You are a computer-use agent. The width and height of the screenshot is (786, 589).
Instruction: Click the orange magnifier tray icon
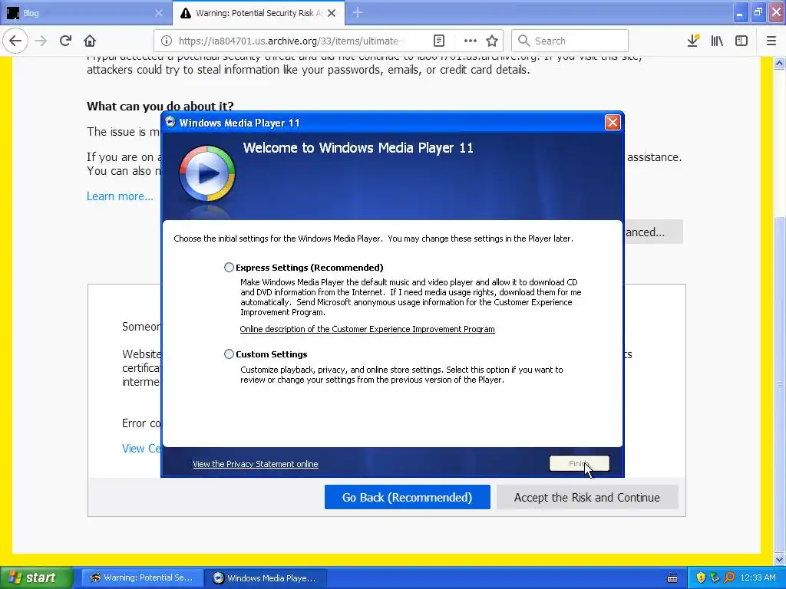click(729, 577)
